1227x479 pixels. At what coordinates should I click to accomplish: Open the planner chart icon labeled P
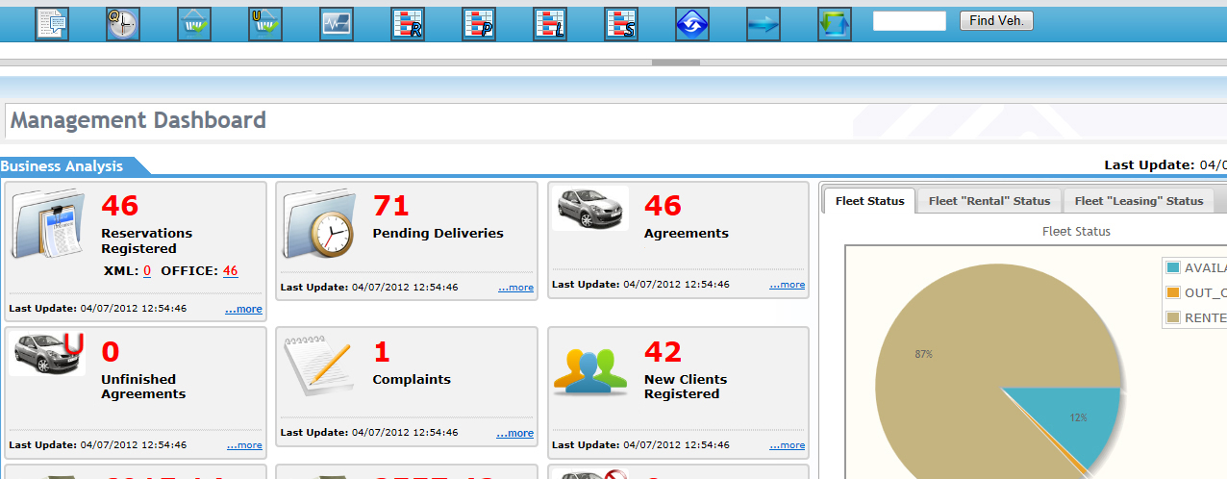pos(479,24)
